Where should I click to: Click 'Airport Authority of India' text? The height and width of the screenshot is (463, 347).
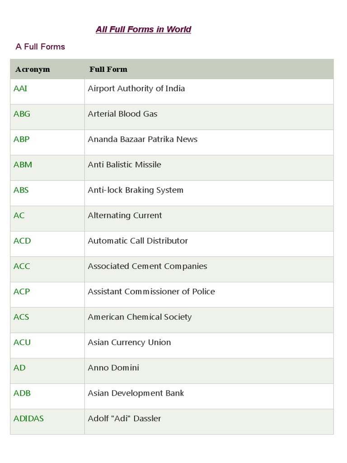click(136, 89)
